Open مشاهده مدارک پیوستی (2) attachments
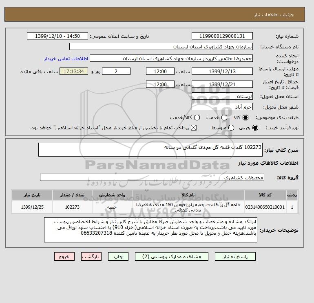Image resolution: width=314 pixels, height=303 pixels. [172, 257]
